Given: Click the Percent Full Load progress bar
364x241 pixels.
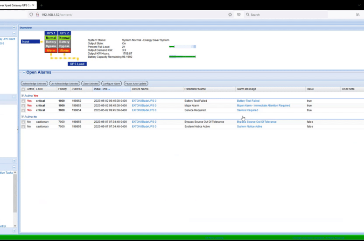Looking at the screenshot, I should point(182,47).
